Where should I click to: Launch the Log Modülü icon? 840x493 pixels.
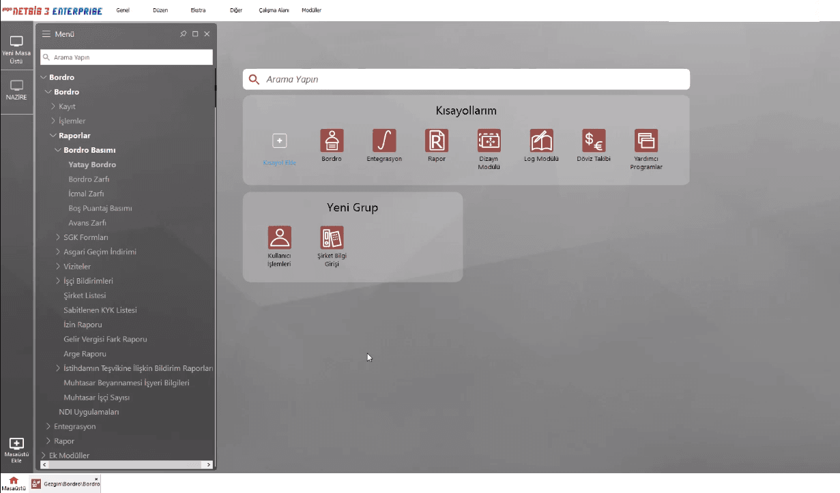[x=541, y=141]
